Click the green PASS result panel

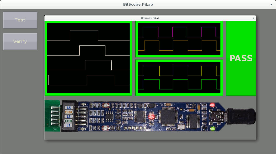point(241,58)
